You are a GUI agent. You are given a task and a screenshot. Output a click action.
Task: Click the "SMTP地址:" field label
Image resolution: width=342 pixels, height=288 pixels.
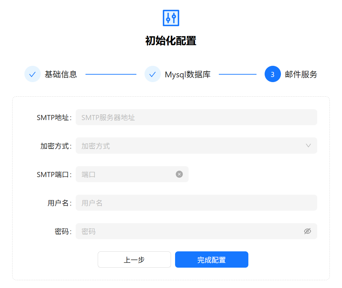click(x=54, y=118)
